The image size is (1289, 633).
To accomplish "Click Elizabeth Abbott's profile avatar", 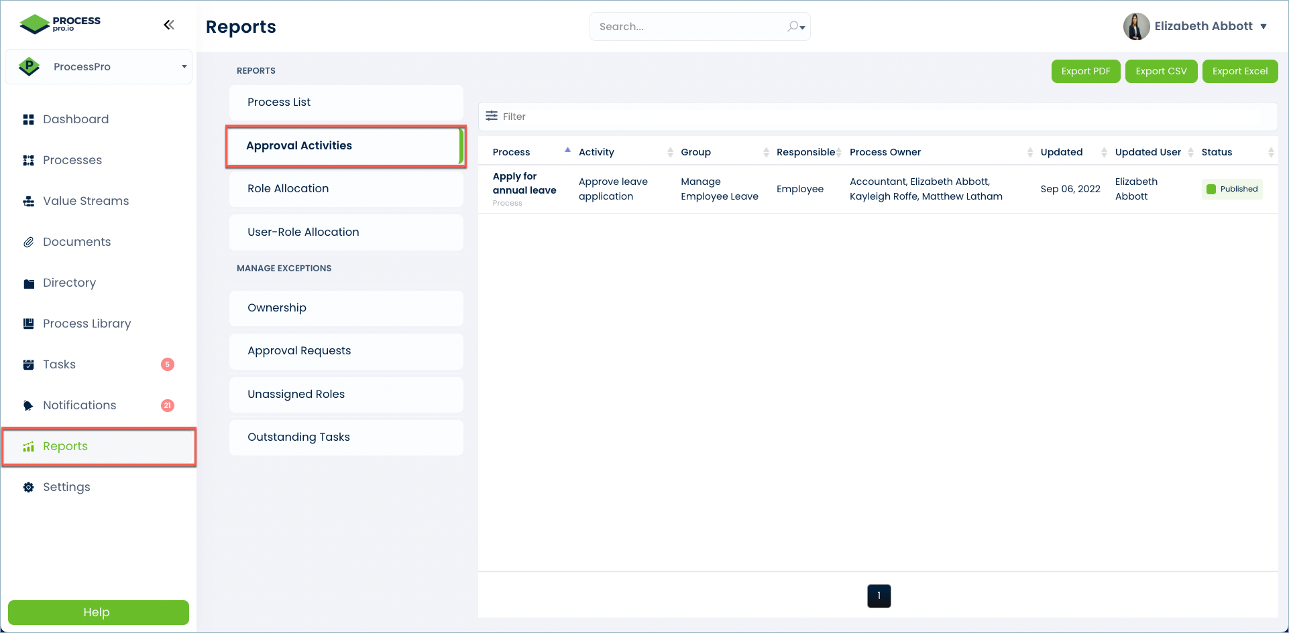I will tap(1136, 27).
